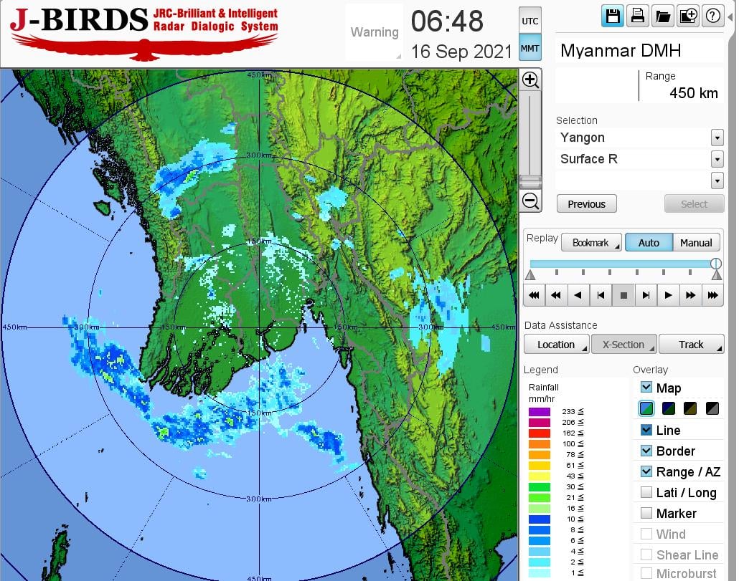This screenshot has height=581, width=739.
Task: Open the Bookmark replay dropdown
Action: 591,243
